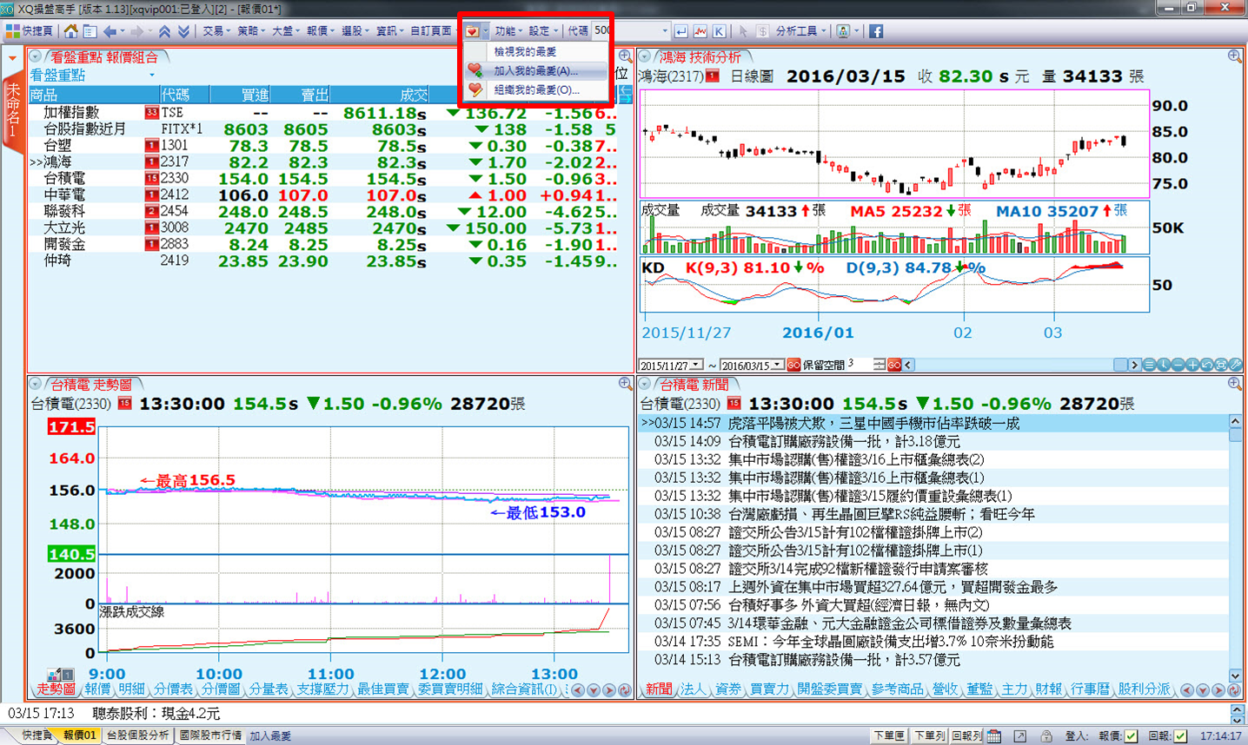Open the start date 2015/11/27 dropdown

[x=696, y=366]
